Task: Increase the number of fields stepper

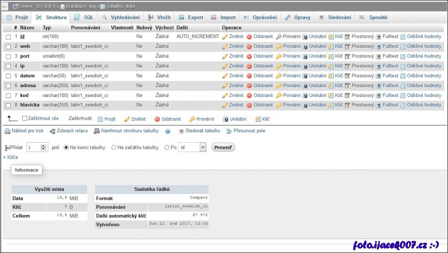Action: [x=43, y=146]
